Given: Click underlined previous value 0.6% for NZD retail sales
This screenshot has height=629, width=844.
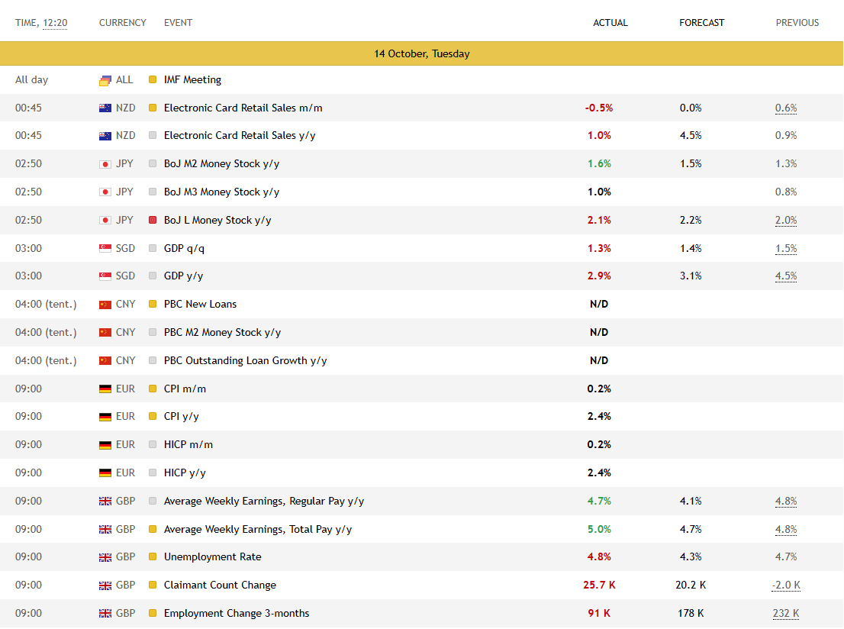Looking at the screenshot, I should (x=786, y=108).
